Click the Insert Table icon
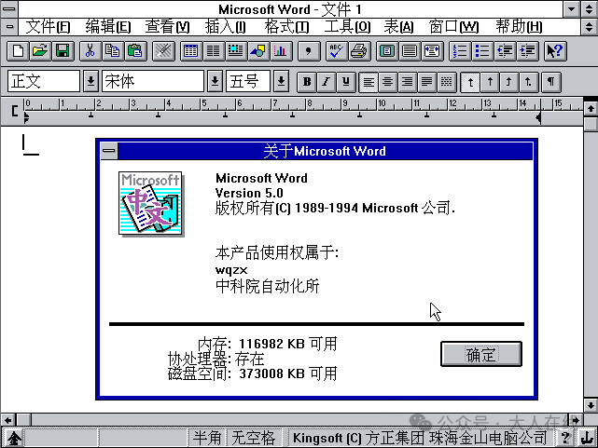 (190, 51)
